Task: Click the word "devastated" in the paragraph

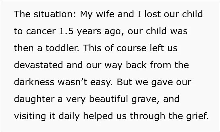Action: (x=38, y=65)
